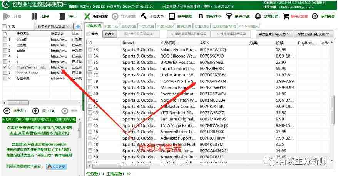Select the 比基尼 task row
338x176 pixels.
pos(42,45)
